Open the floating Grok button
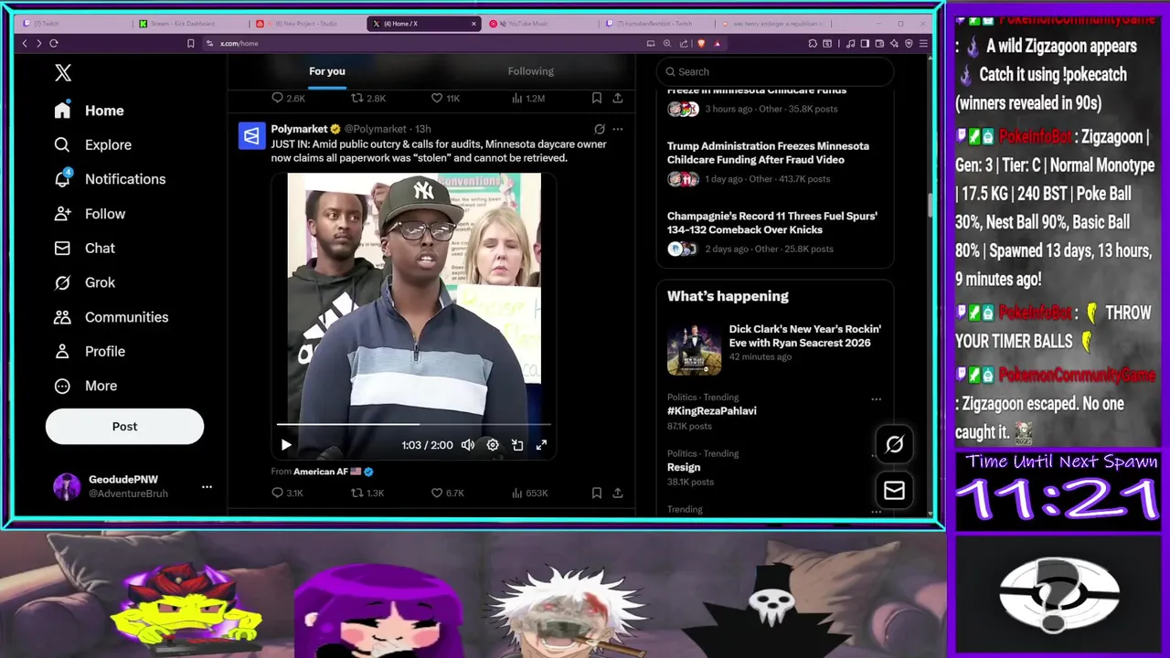This screenshot has height=658, width=1170. coord(894,445)
